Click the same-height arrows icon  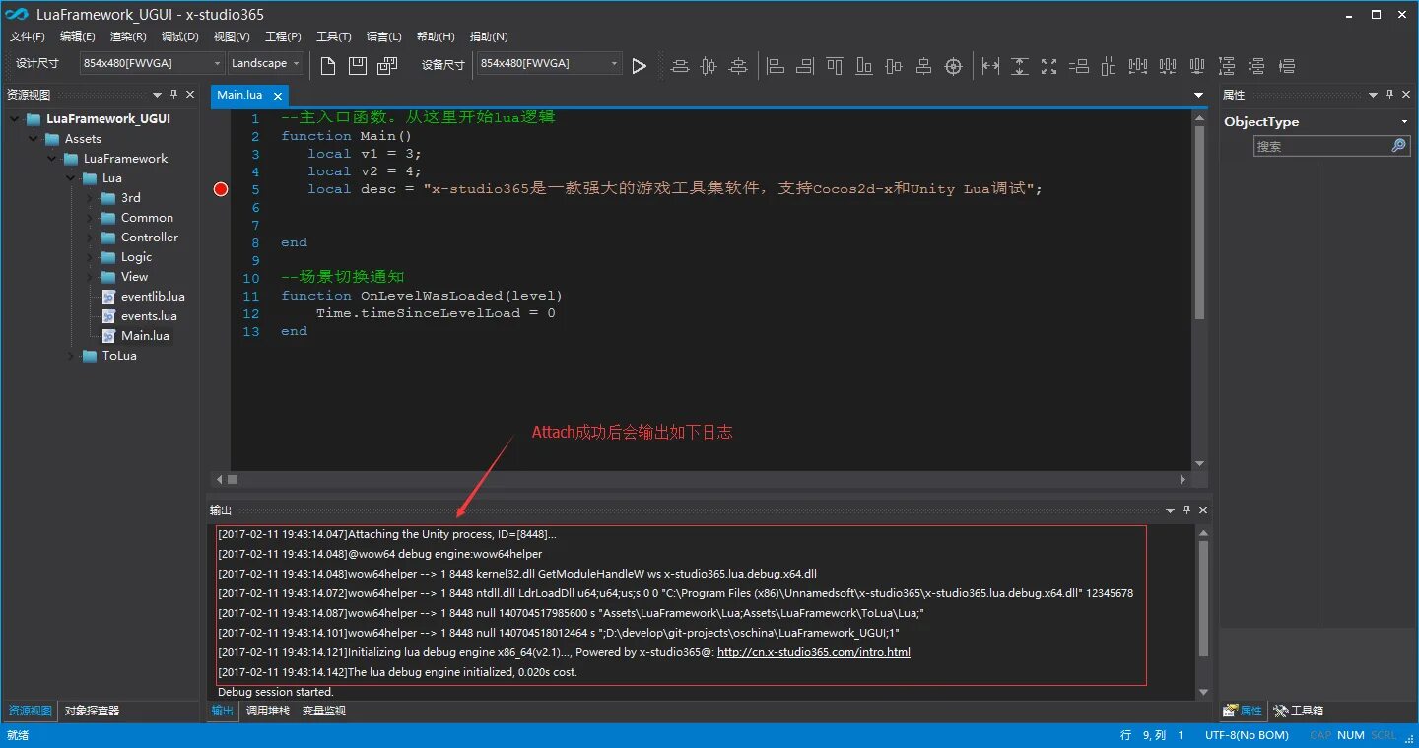(1020, 66)
